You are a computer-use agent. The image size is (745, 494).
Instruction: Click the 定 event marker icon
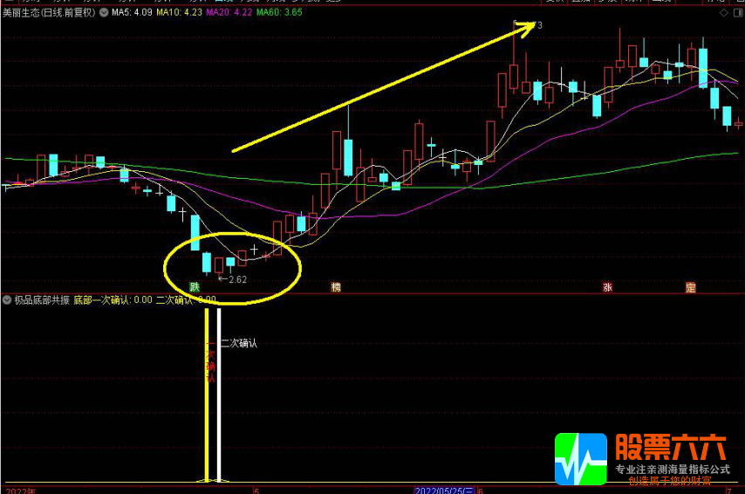tap(690, 287)
